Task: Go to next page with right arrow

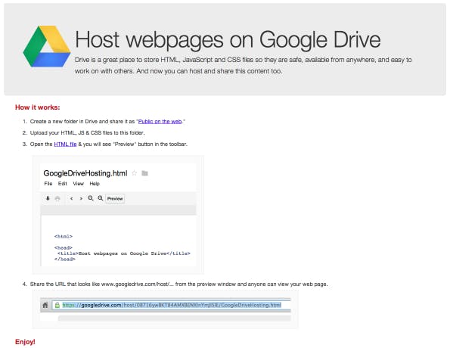Action: (81, 198)
